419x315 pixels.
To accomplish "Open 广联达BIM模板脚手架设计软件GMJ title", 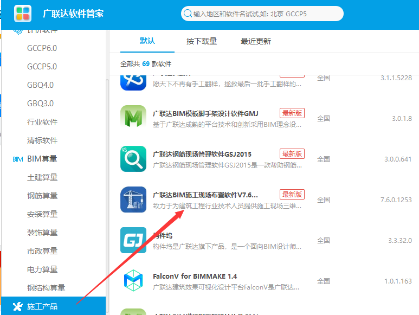I will 205,113.
